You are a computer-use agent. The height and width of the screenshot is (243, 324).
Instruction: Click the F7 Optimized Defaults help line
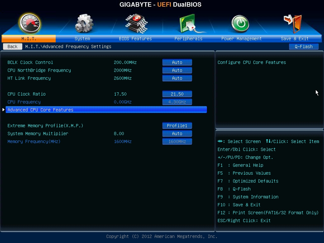click(248, 181)
